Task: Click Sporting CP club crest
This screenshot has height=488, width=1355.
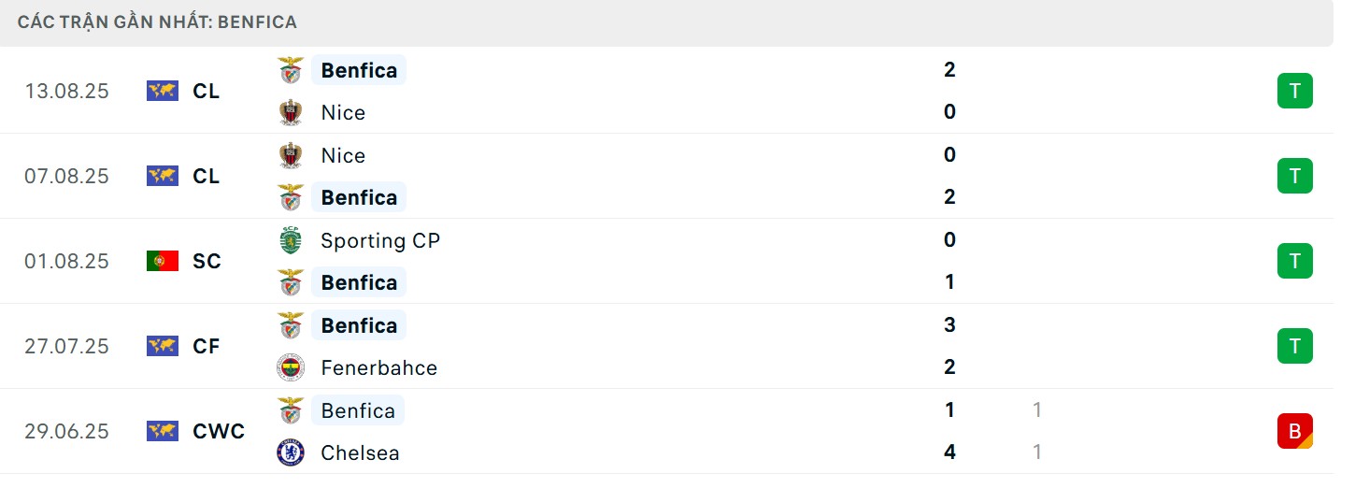Action: (291, 240)
